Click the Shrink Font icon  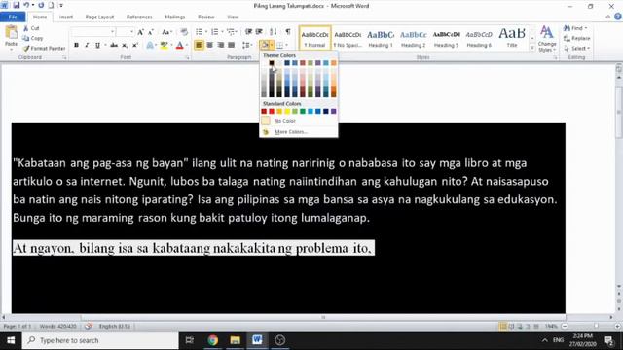(x=151, y=32)
